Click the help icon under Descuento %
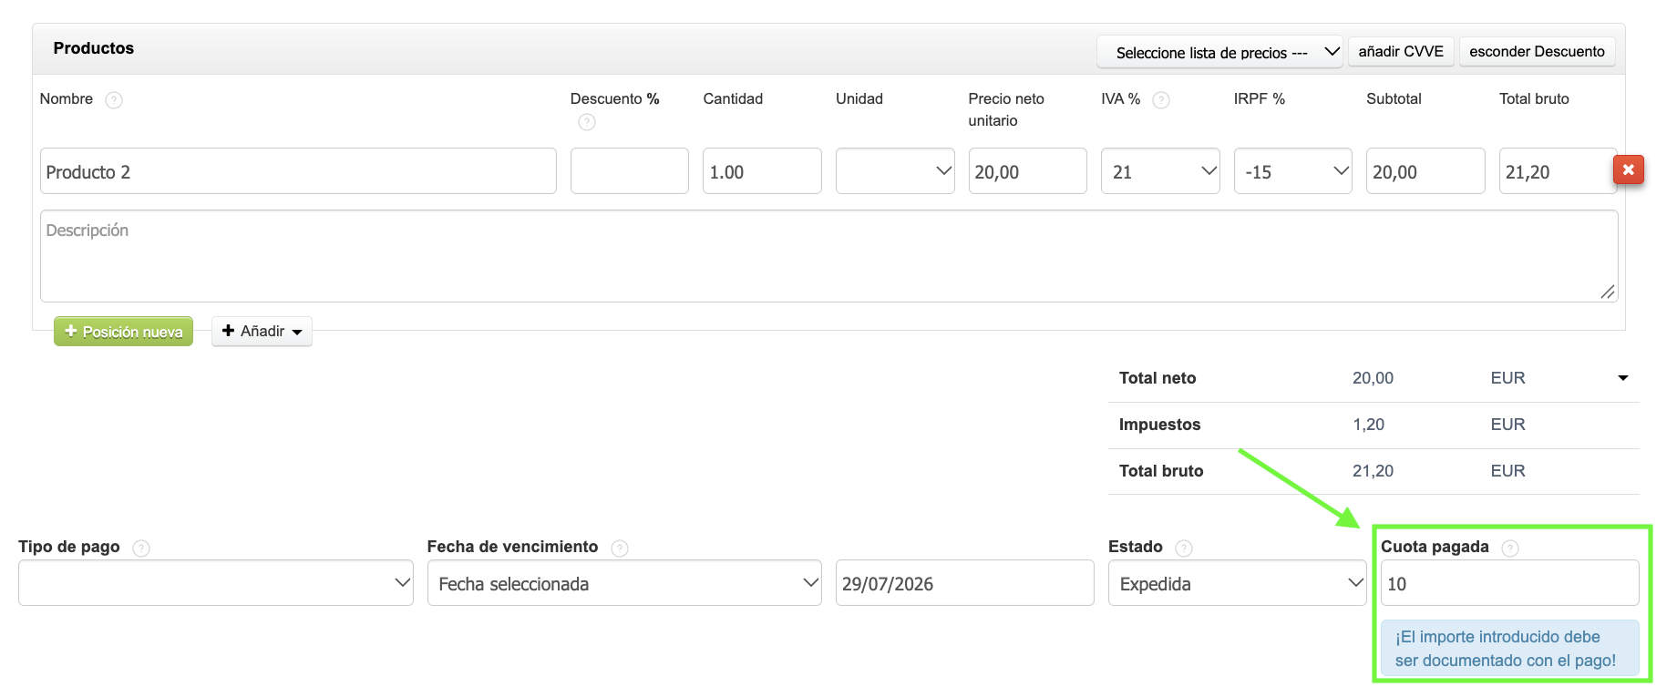 (587, 122)
